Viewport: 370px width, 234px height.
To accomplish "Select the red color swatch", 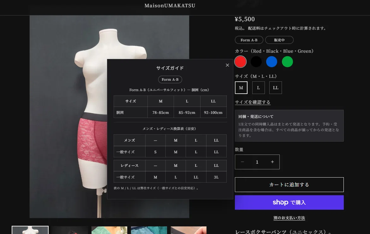I will pyautogui.click(x=241, y=62).
